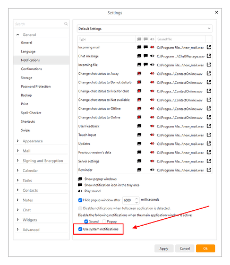Click the Apply button

(164, 249)
